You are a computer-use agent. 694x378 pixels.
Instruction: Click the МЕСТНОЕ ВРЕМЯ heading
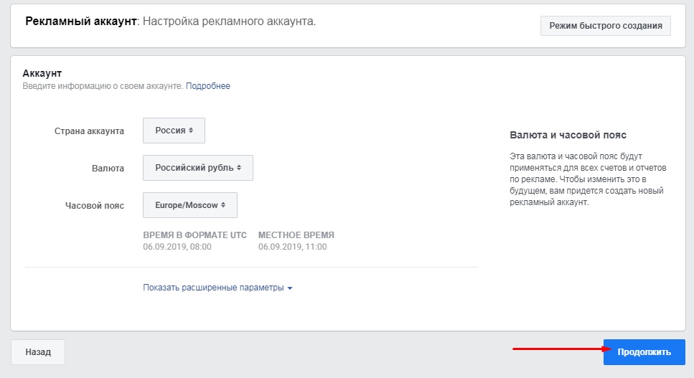coord(296,235)
